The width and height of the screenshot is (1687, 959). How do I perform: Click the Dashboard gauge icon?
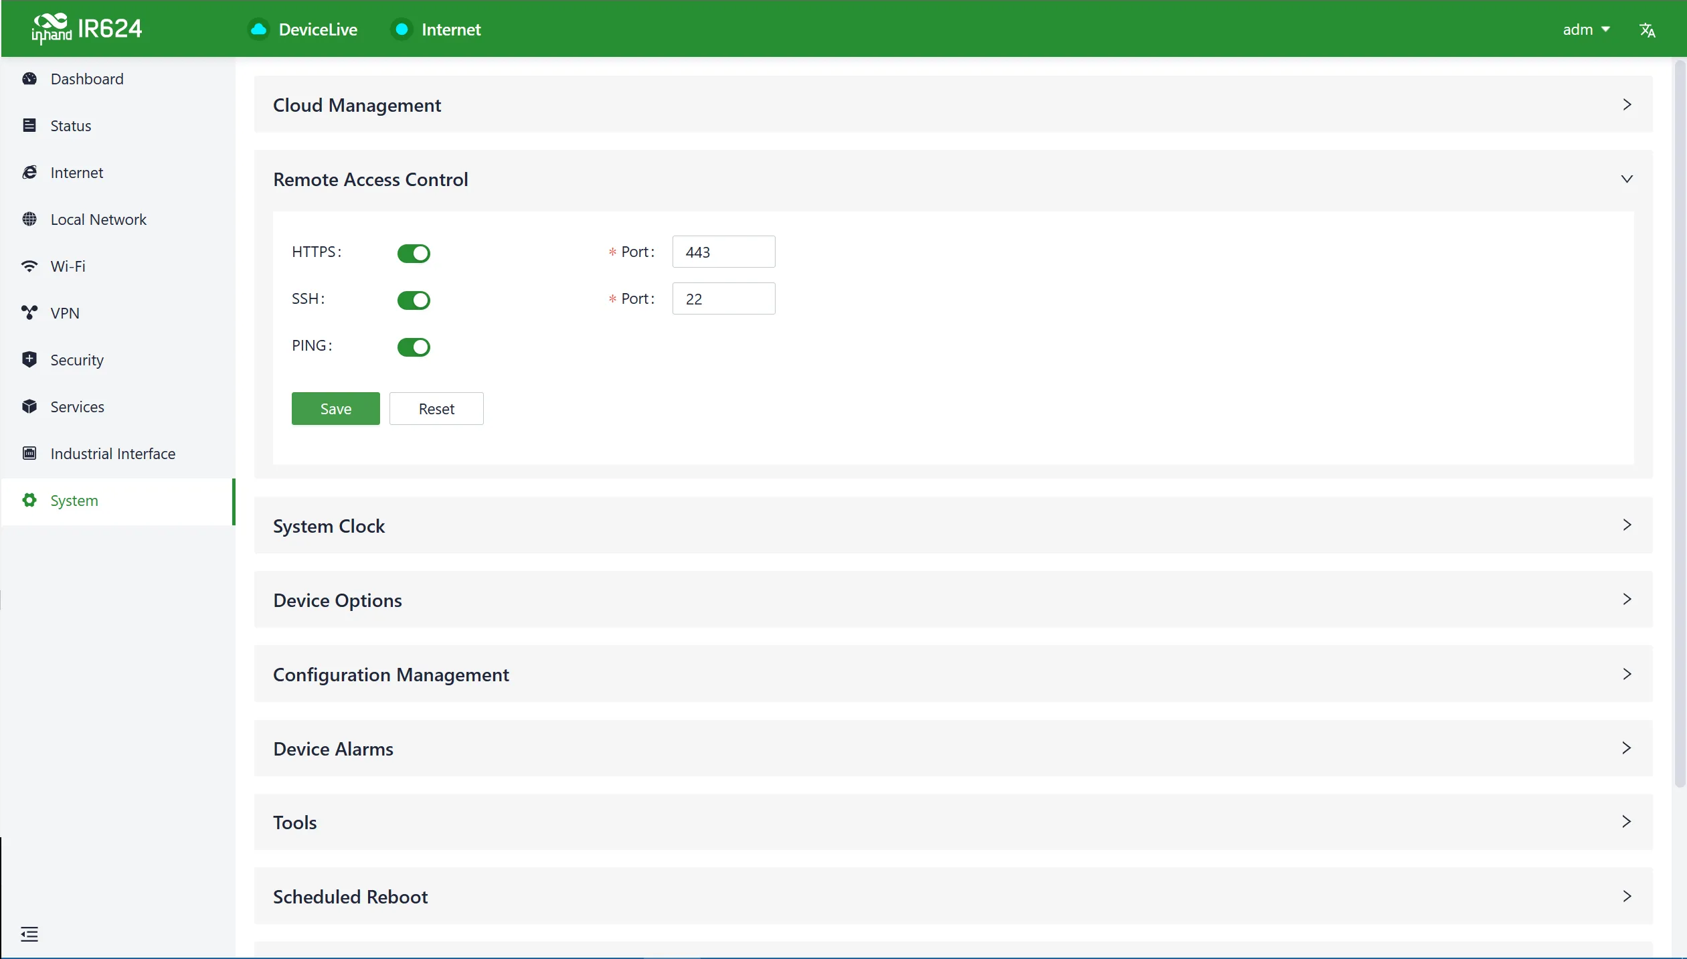[29, 79]
